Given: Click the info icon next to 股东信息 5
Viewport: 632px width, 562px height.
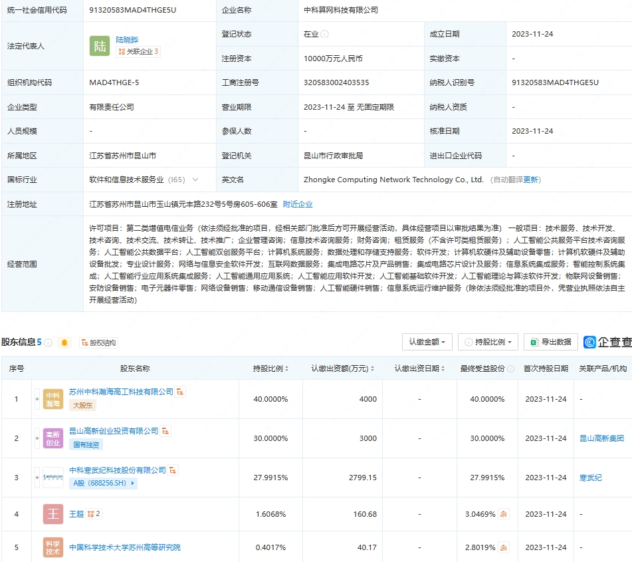Looking at the screenshot, I should pyautogui.click(x=48, y=343).
